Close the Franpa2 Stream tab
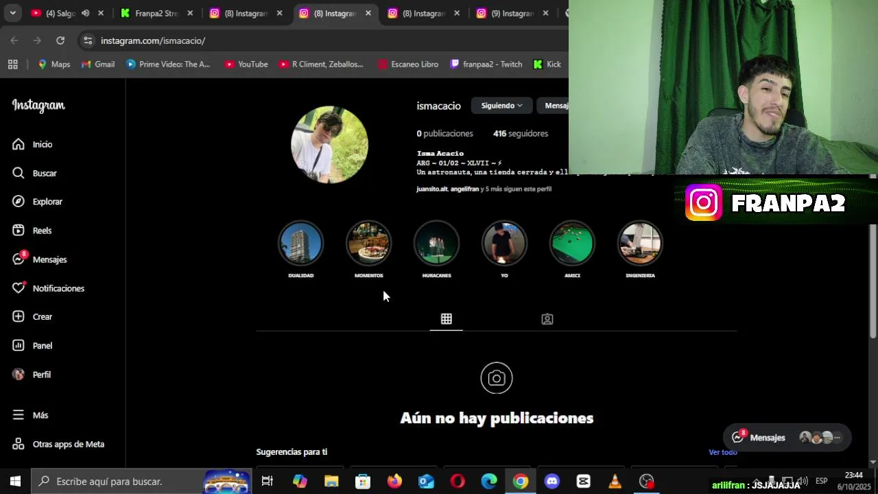 190,13
